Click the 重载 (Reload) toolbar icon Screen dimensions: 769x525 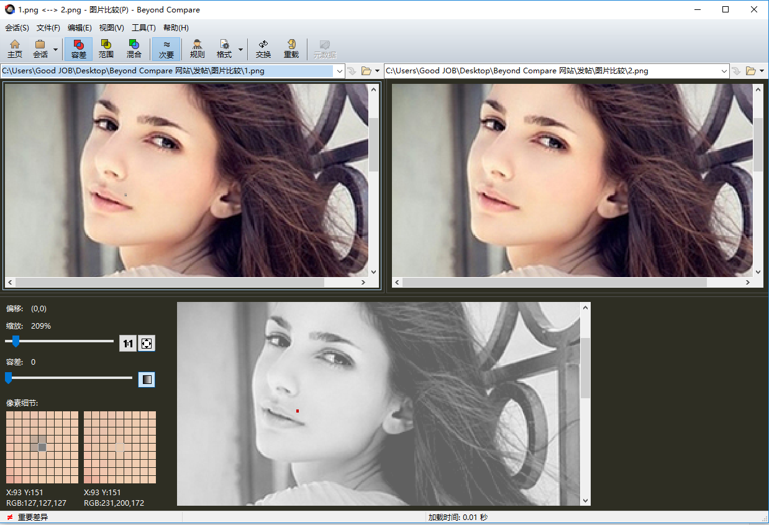coord(291,48)
